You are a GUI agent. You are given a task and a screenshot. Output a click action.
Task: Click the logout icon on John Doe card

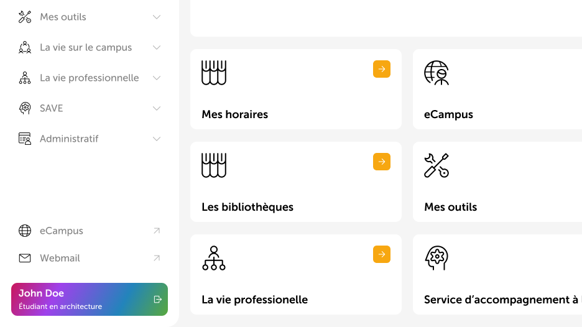[158, 300]
